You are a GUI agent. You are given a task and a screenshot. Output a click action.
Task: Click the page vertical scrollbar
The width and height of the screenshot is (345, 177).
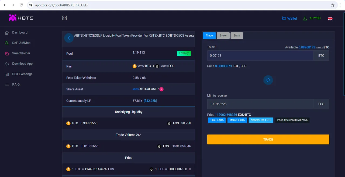click(x=344, y=54)
